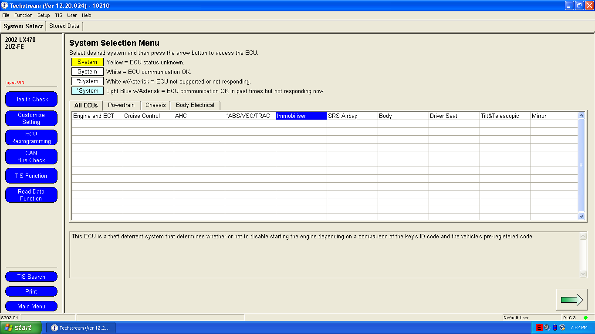The width and height of the screenshot is (595, 334).
Task: Open Read Data Function
Action: [x=31, y=195]
